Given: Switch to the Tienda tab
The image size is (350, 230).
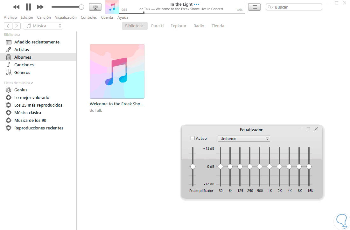Looking at the screenshot, I should (218, 26).
